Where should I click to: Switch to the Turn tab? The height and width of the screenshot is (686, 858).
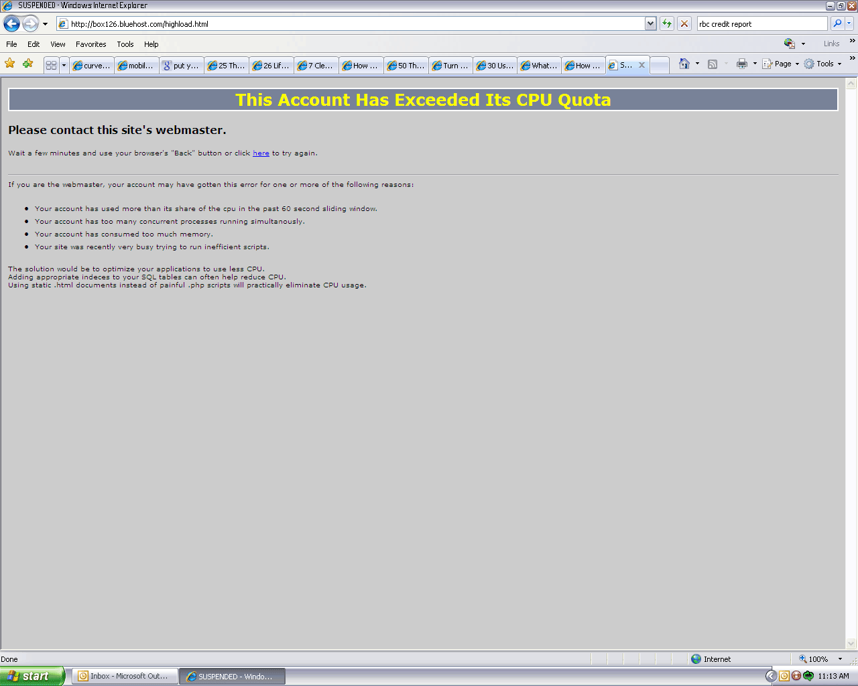(x=450, y=65)
